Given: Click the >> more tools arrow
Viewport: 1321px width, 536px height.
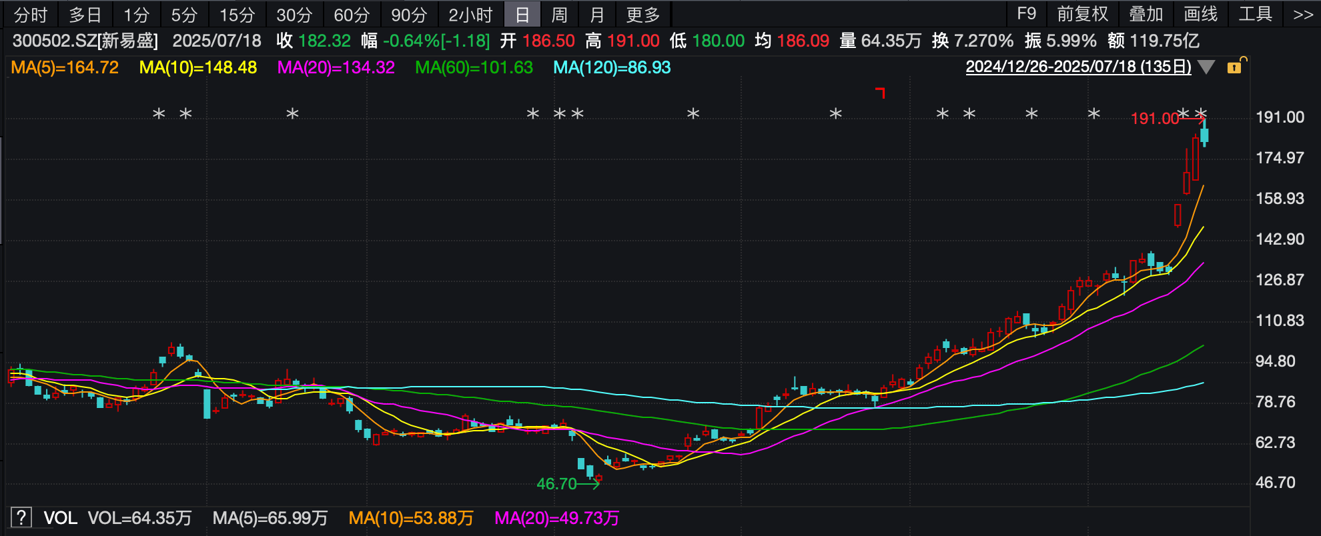Looking at the screenshot, I should coord(1303,14).
